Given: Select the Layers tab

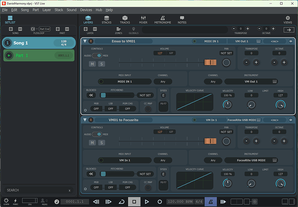Looking at the screenshot, I should click(x=88, y=20).
